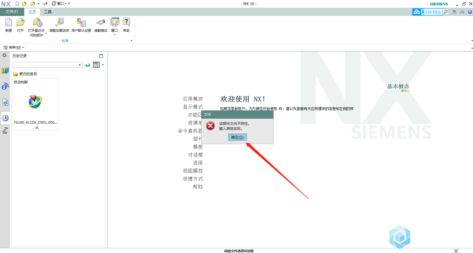Expand the 打开最近访问的部件 dropdown arrow
Image resolution: width=473 pixels, height=253 pixels.
[x=46, y=34]
